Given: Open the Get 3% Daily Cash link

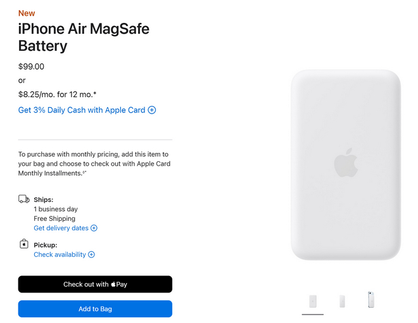Looking at the screenshot, I should pyautogui.click(x=82, y=110).
